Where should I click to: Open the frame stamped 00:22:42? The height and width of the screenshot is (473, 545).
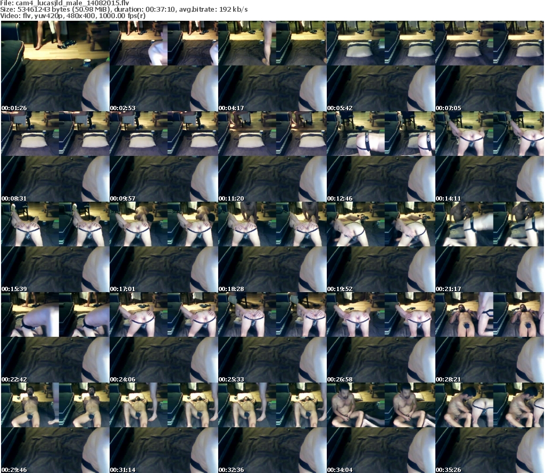(55, 337)
